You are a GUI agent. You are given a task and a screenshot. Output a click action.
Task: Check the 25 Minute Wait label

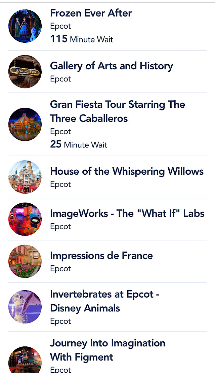(x=79, y=144)
